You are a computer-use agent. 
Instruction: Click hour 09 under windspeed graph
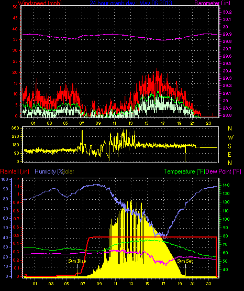point(98,123)
